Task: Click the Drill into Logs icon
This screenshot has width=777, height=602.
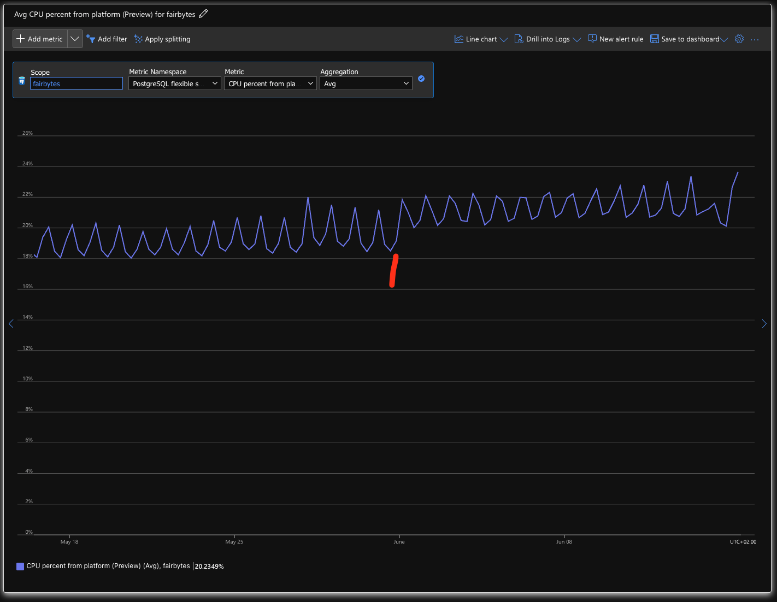Action: pyautogui.click(x=519, y=39)
